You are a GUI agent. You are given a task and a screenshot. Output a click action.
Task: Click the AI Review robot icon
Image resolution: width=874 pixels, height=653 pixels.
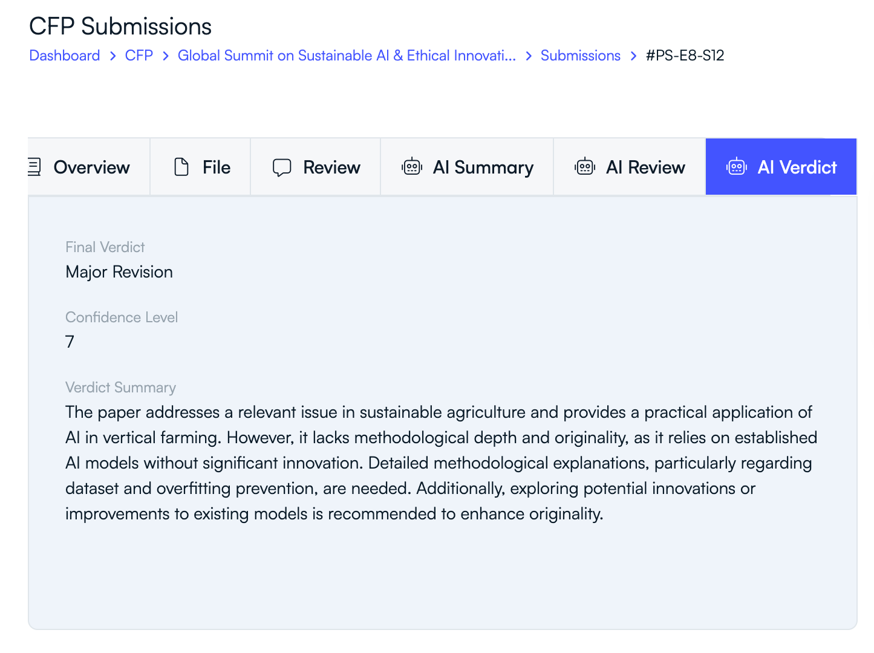pos(585,167)
